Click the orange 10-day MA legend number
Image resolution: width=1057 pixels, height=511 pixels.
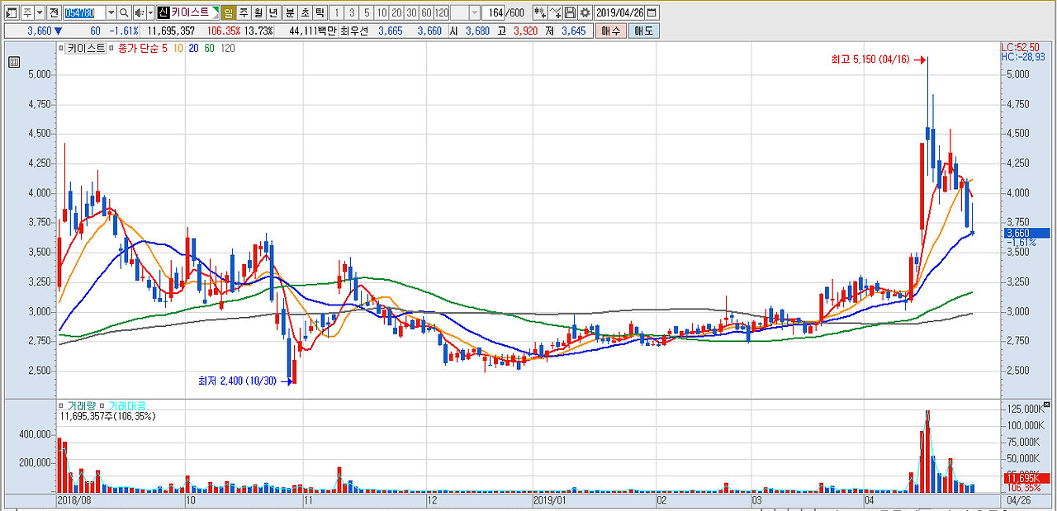pos(178,49)
